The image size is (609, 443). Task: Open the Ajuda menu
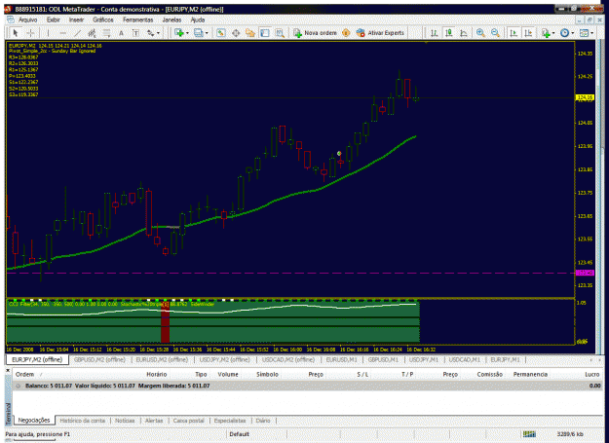pos(198,19)
